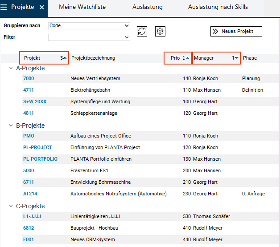Click the Projektbezeichnung column header

[93, 58]
